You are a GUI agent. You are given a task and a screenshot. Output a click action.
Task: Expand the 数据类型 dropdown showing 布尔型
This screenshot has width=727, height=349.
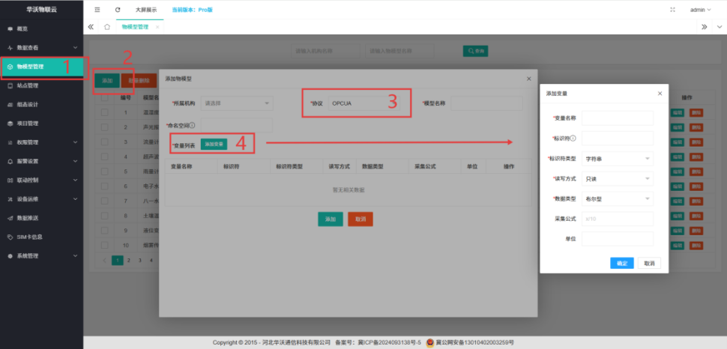coord(618,199)
